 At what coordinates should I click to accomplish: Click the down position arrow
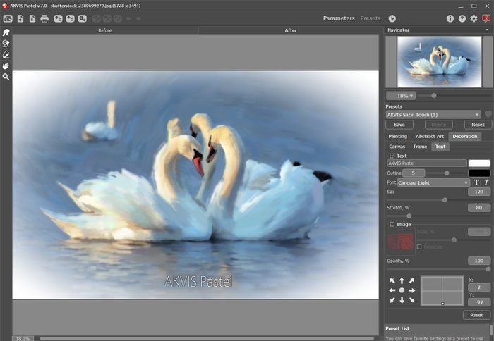coord(402,300)
